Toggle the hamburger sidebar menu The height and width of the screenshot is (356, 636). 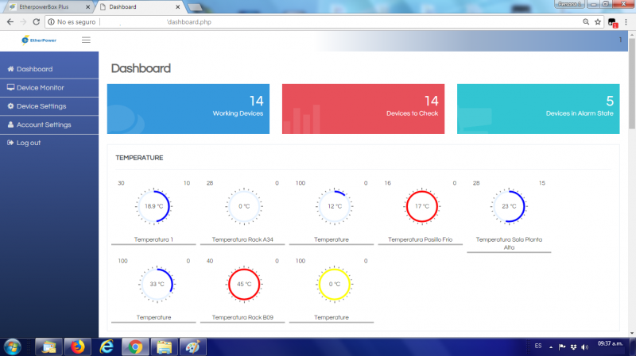pos(86,40)
